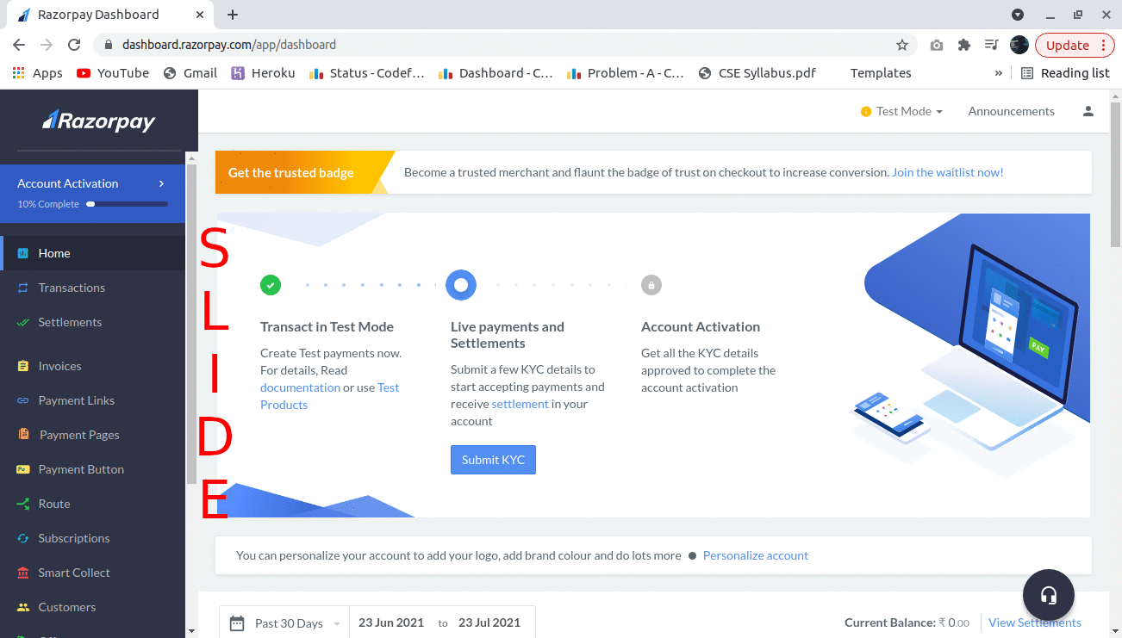
Task: Open a new browser tab with plus
Action: (x=233, y=15)
